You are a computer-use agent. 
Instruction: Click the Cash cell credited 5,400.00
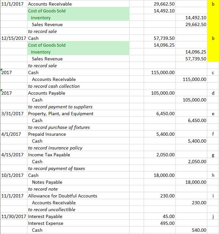[x=78, y=141]
